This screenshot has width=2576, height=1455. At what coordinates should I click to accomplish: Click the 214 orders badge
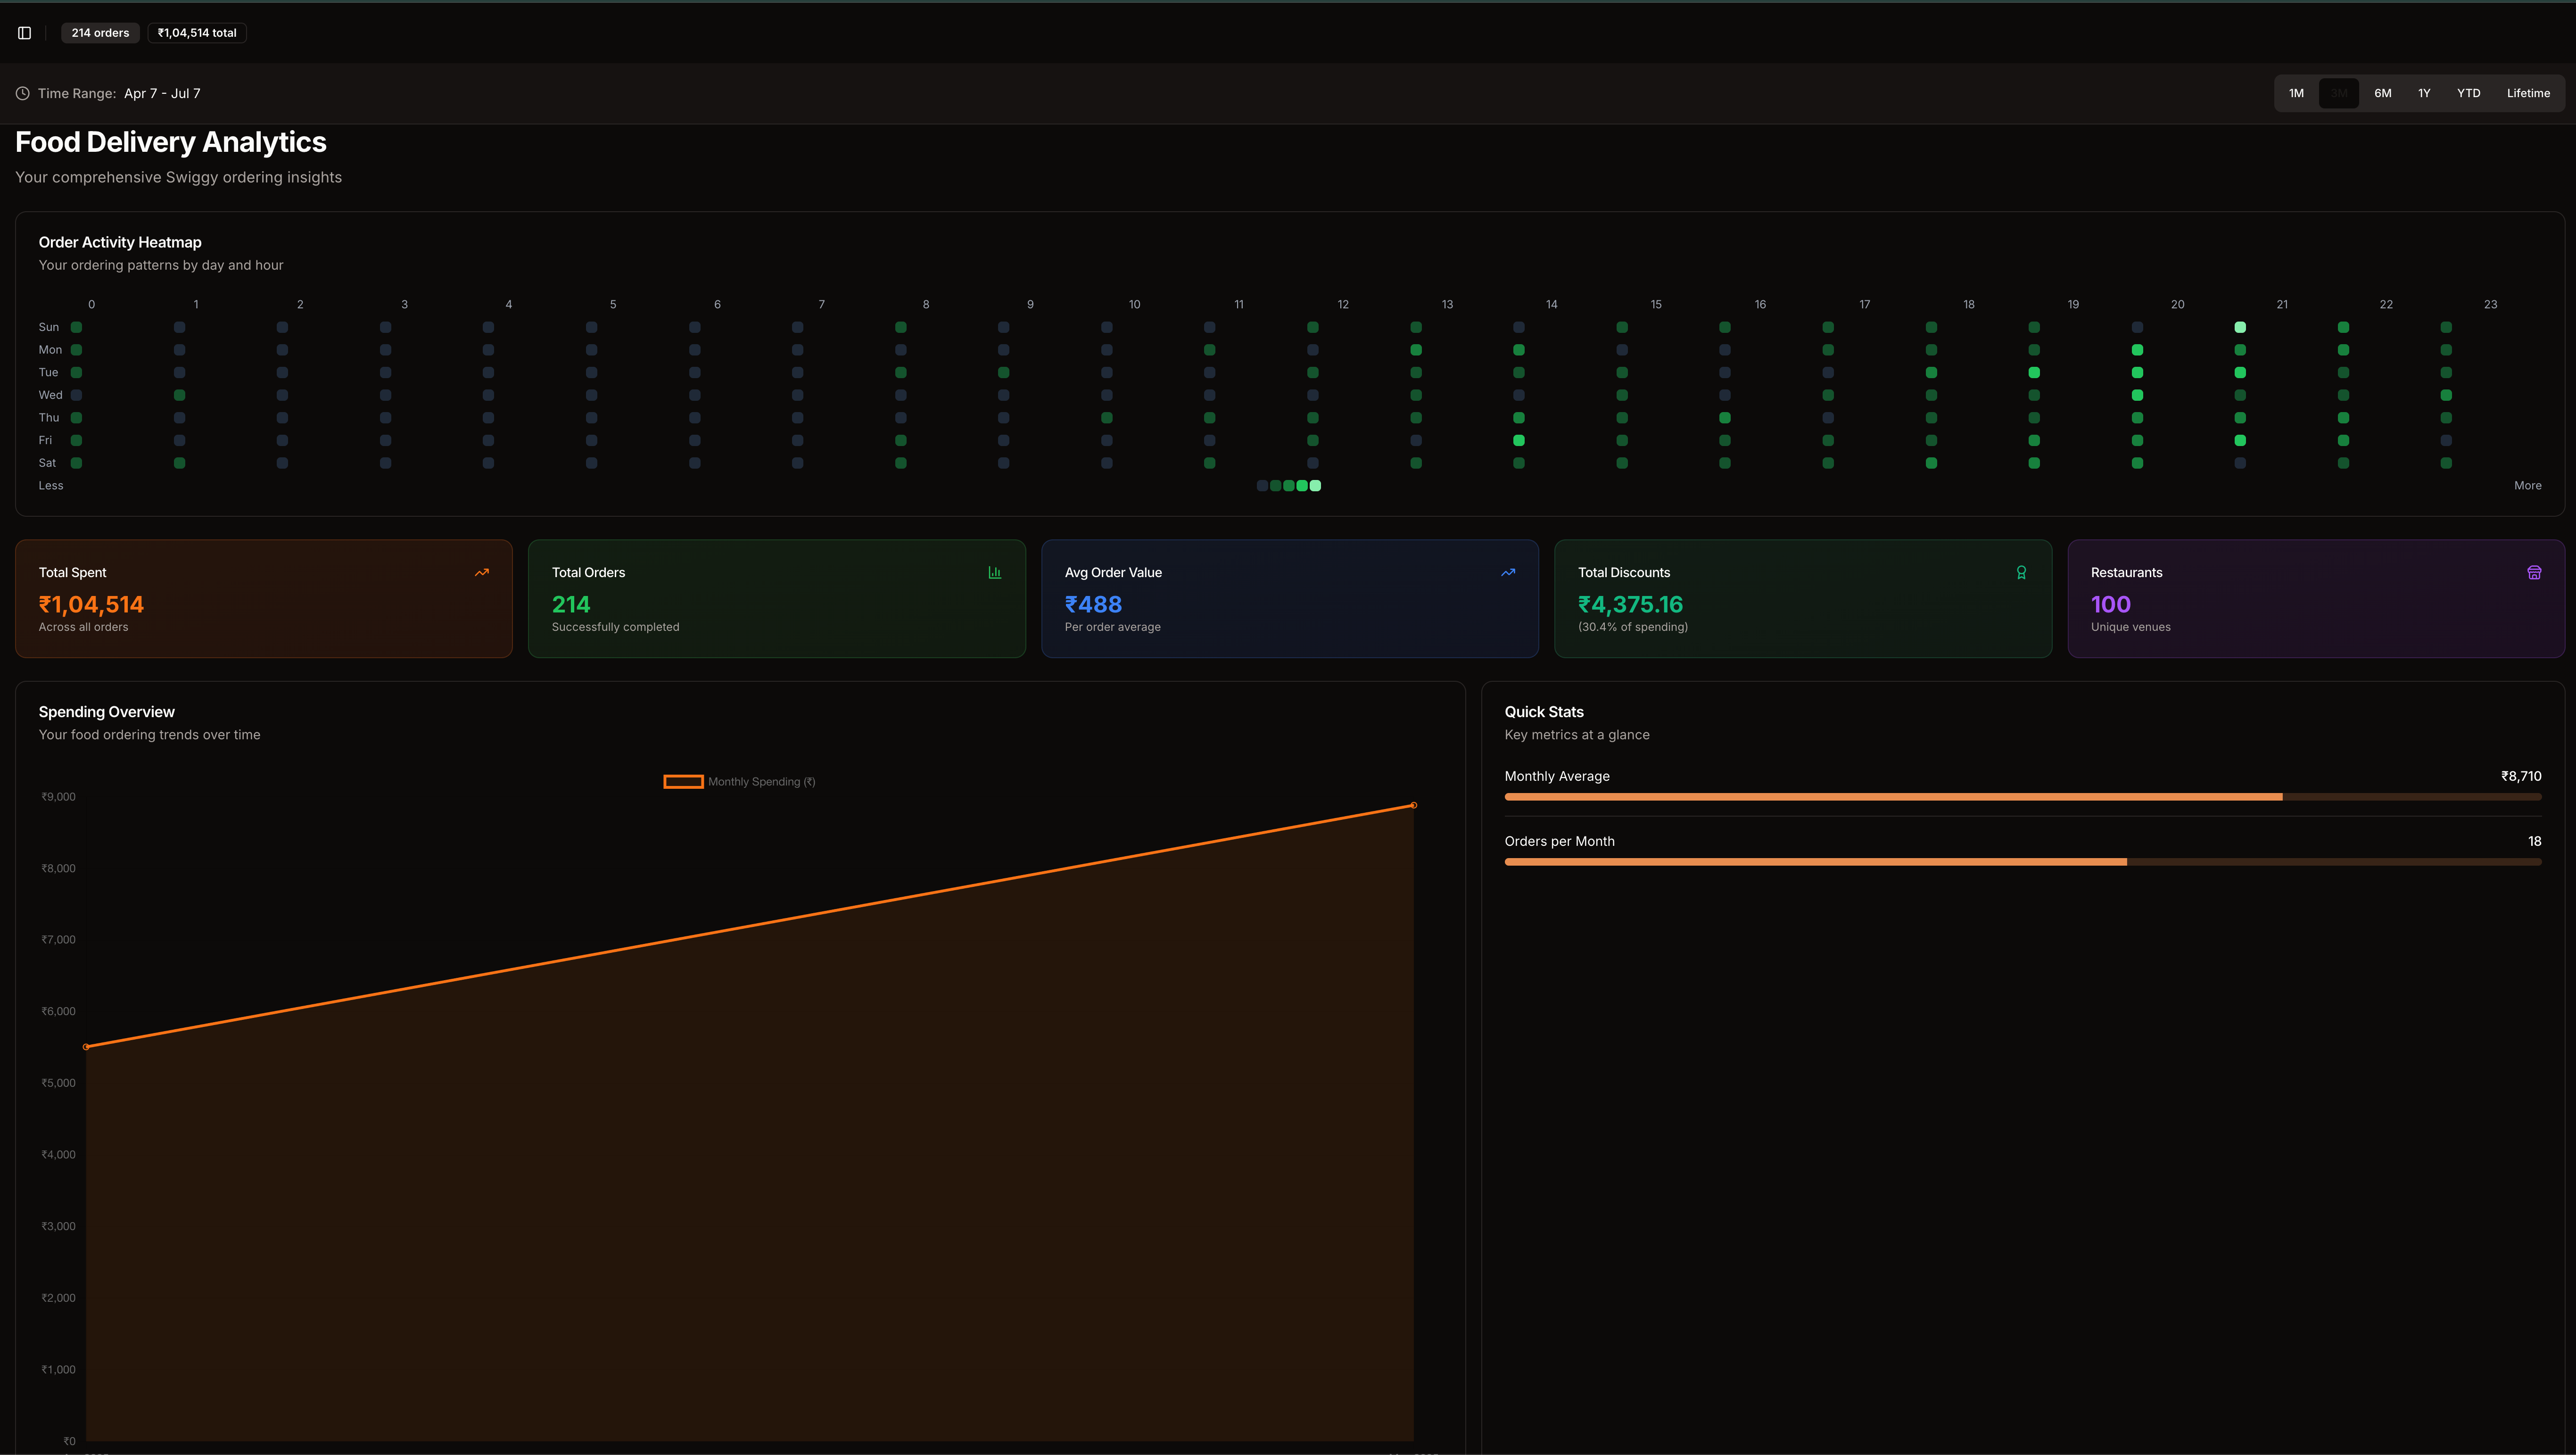(100, 33)
